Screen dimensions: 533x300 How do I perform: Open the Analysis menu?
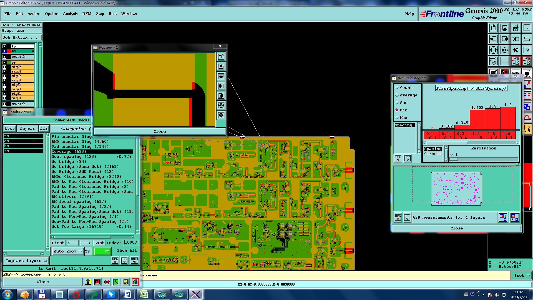pos(70,14)
